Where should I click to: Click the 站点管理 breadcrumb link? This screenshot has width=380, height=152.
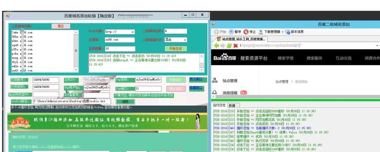pos(282,82)
